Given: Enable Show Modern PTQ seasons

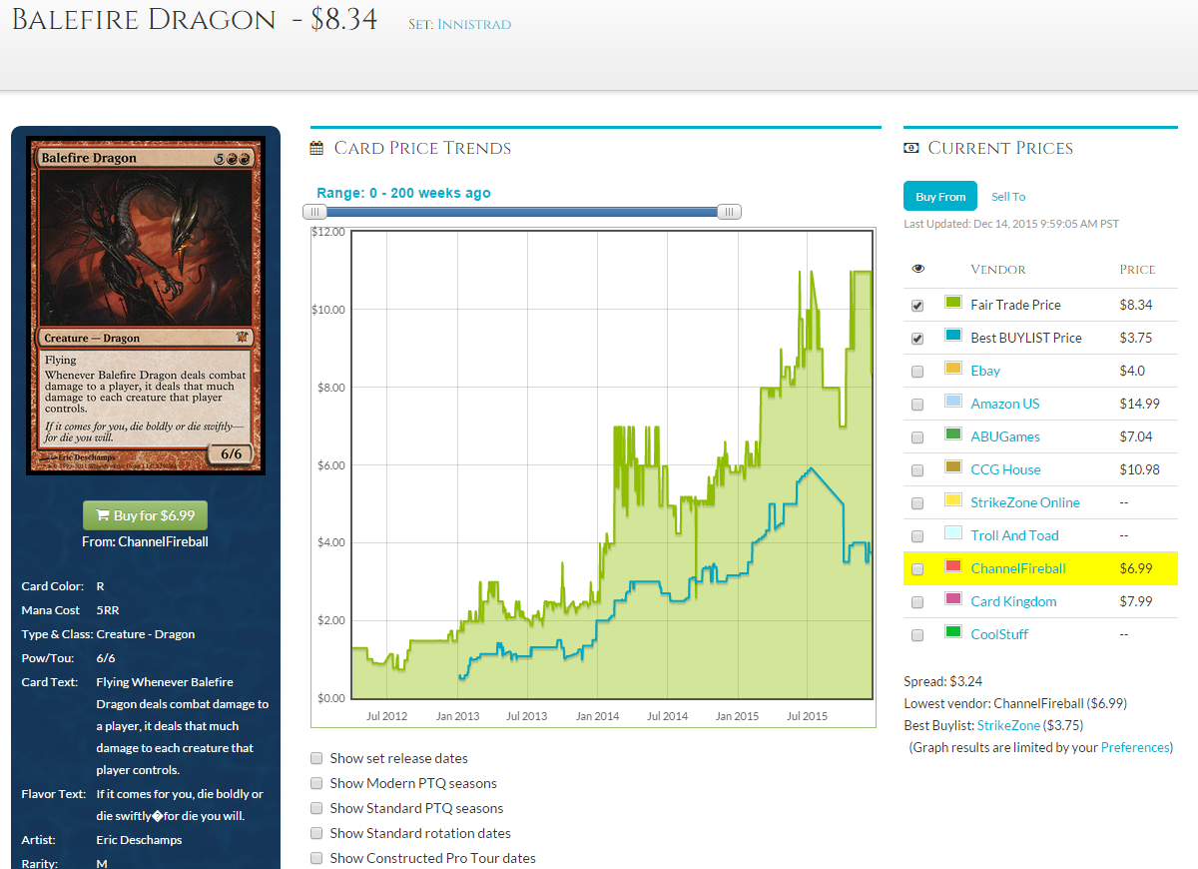Looking at the screenshot, I should [316, 783].
